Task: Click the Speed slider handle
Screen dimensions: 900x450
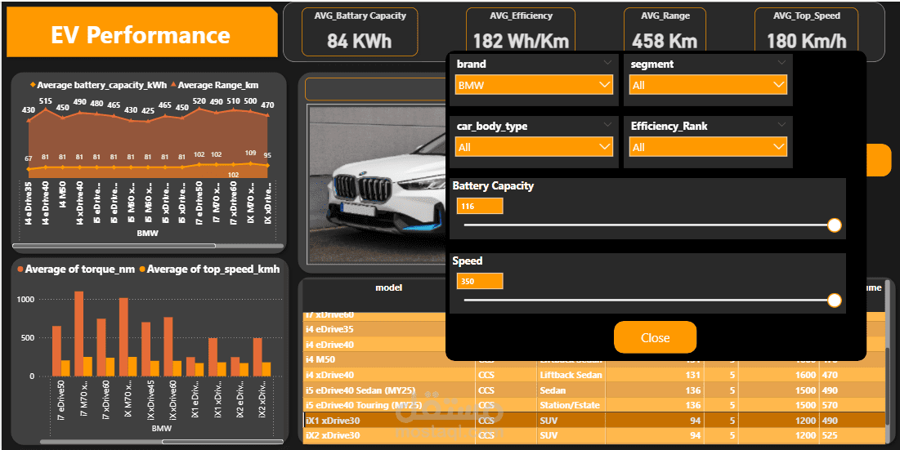Action: 835,301
